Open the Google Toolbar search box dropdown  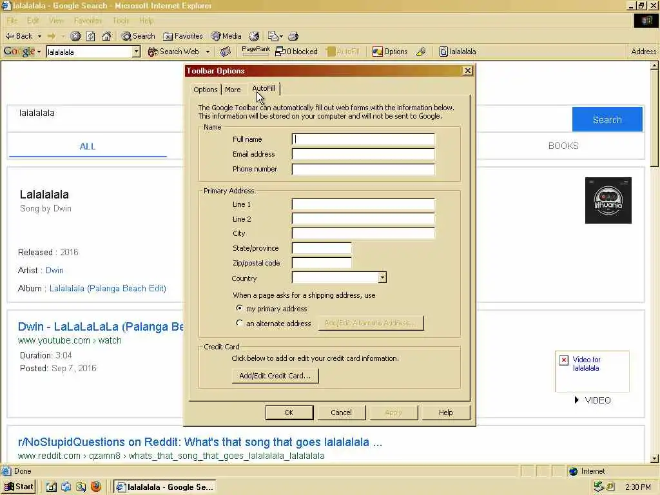pyautogui.click(x=136, y=52)
